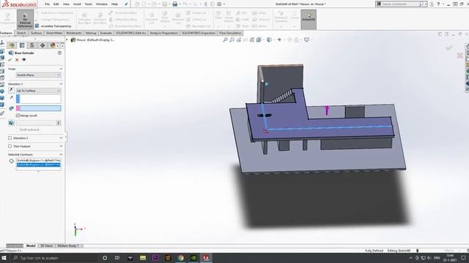Cancel the Boss-Extrude with red X
Screen dimensions: 469x263
[17, 60]
